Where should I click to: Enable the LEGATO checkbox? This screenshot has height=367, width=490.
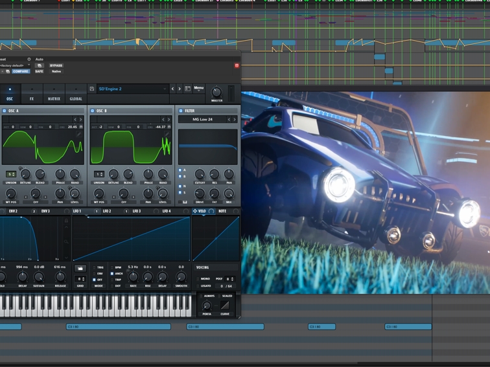coord(198,286)
